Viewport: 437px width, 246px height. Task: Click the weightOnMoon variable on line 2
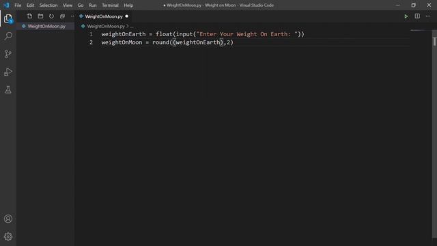point(122,42)
